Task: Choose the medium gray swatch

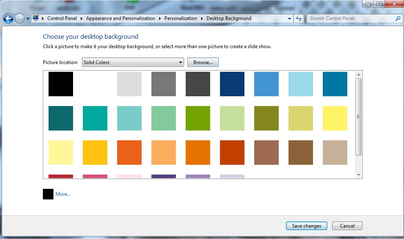Action: pyautogui.click(x=164, y=84)
